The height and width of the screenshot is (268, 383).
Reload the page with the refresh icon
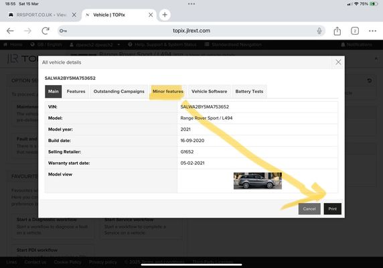46,31
